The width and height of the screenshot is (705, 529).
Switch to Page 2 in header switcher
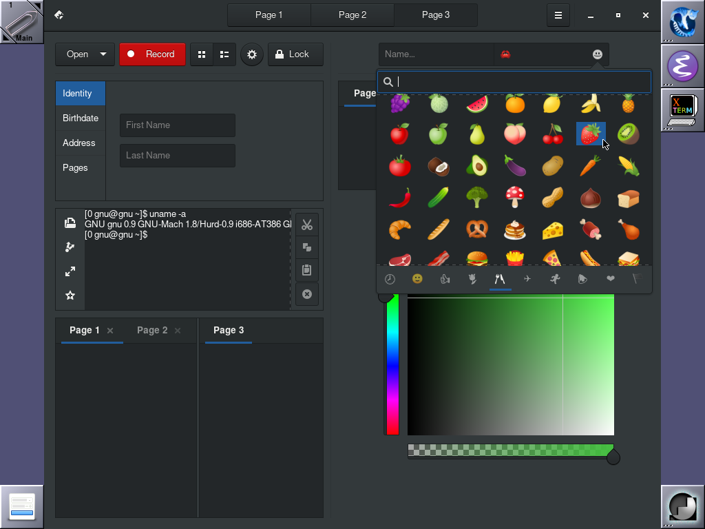352,15
